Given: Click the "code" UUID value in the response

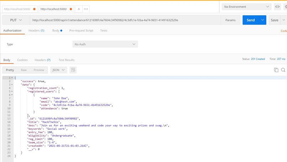Looking at the screenshot, I should pos(82,105).
